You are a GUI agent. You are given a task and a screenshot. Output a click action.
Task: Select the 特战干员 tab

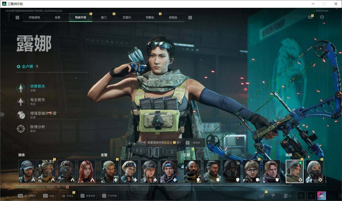click(x=81, y=18)
